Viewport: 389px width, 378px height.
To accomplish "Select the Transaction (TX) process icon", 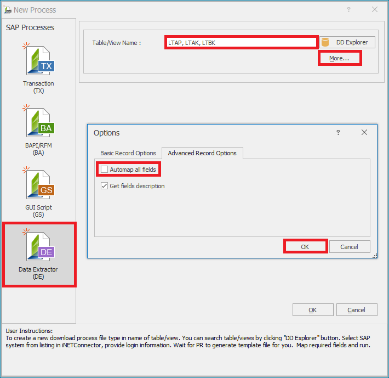I will click(39, 61).
